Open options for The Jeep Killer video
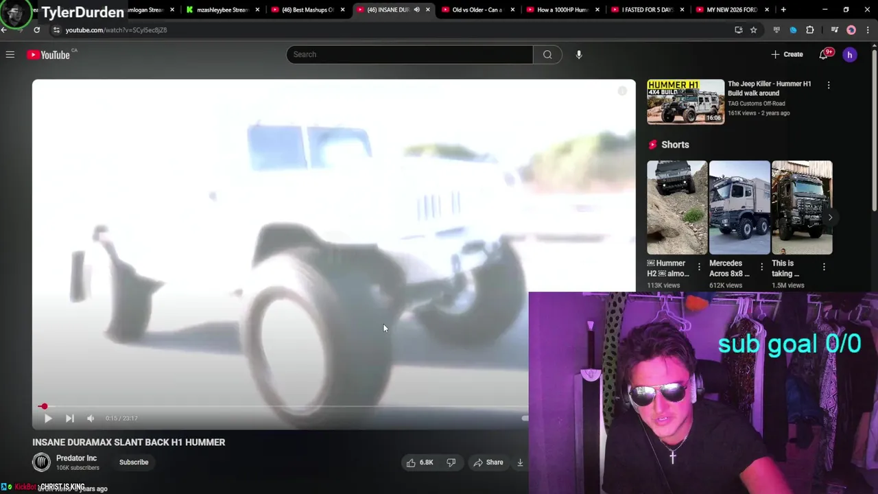The height and width of the screenshot is (494, 878). [829, 86]
